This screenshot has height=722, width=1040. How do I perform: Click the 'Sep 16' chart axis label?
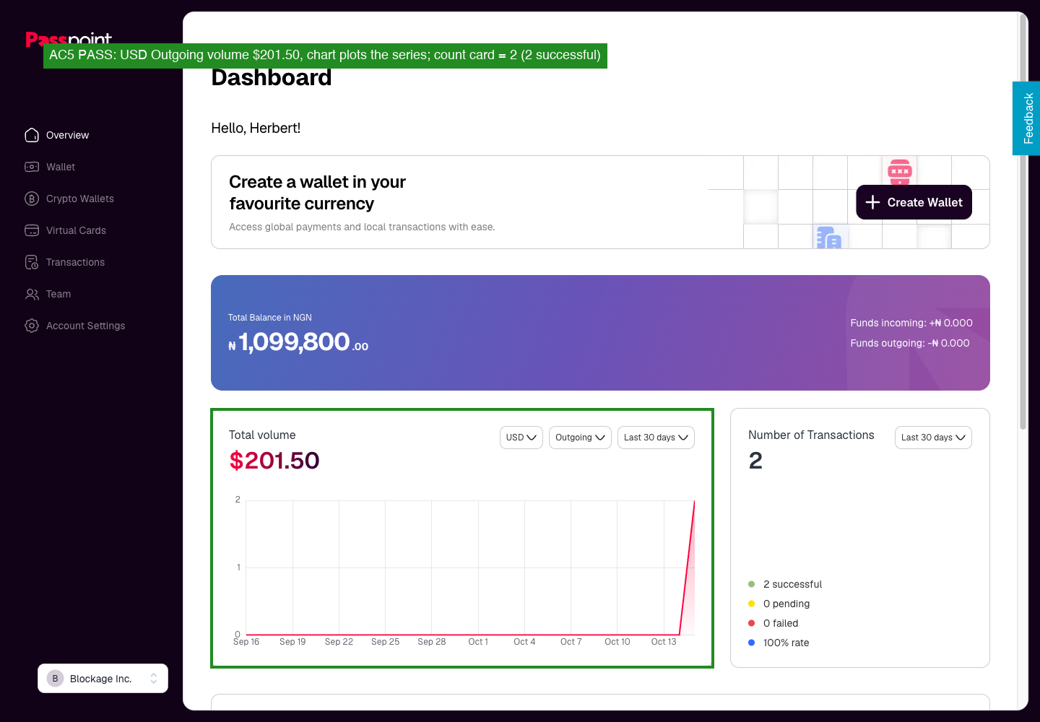pyautogui.click(x=246, y=642)
